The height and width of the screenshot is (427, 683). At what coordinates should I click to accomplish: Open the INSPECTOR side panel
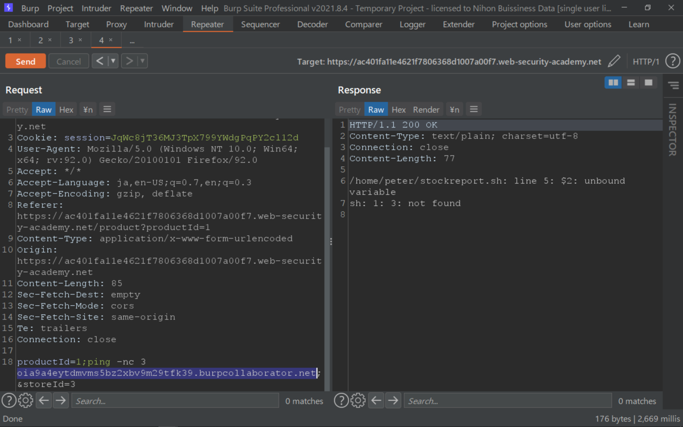[672, 129]
